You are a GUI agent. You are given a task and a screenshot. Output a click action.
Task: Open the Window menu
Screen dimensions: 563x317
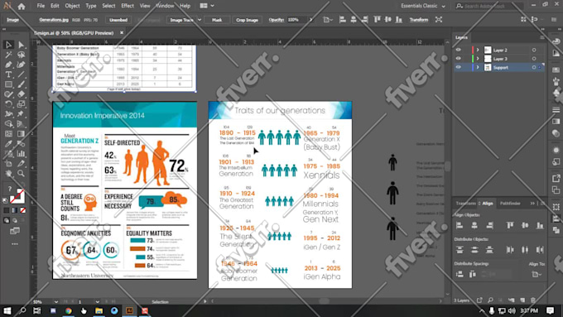(165, 6)
